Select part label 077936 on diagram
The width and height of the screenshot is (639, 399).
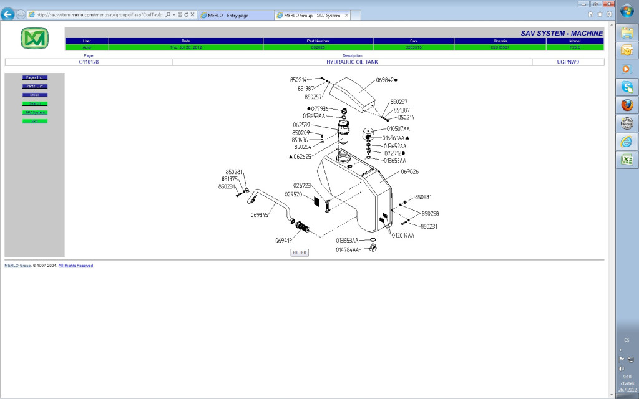point(320,108)
